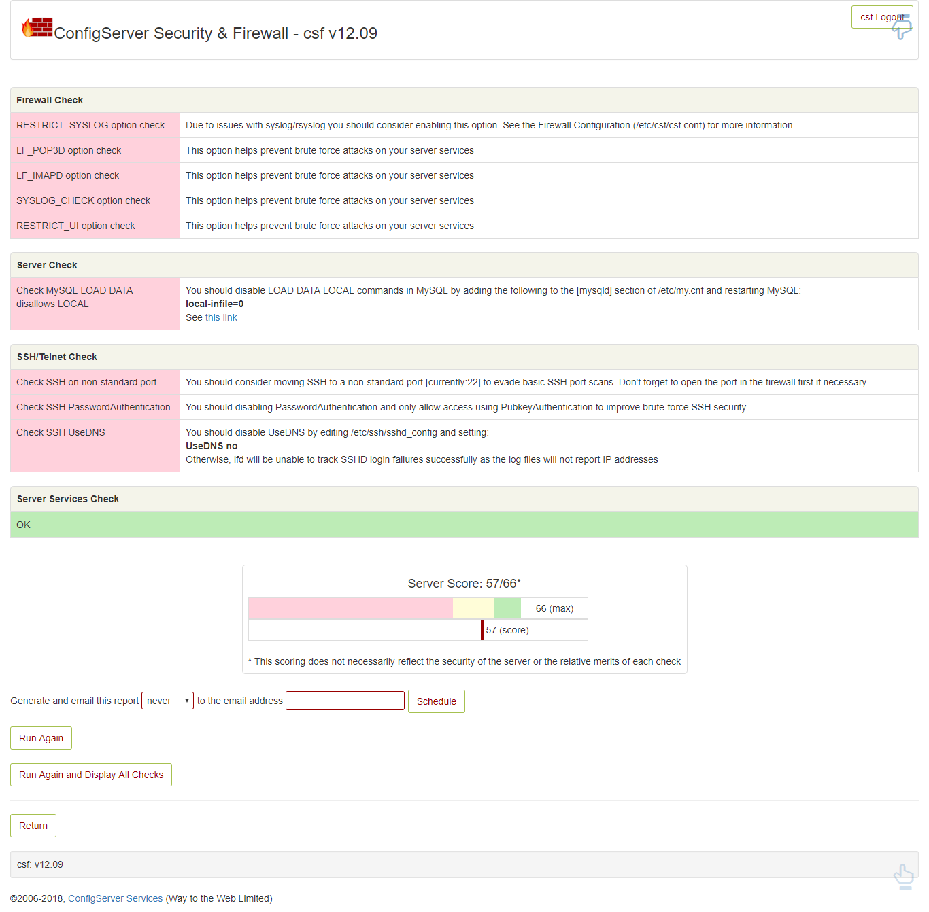
Task: Open the report frequency dropdown set to never
Action: [x=167, y=701]
